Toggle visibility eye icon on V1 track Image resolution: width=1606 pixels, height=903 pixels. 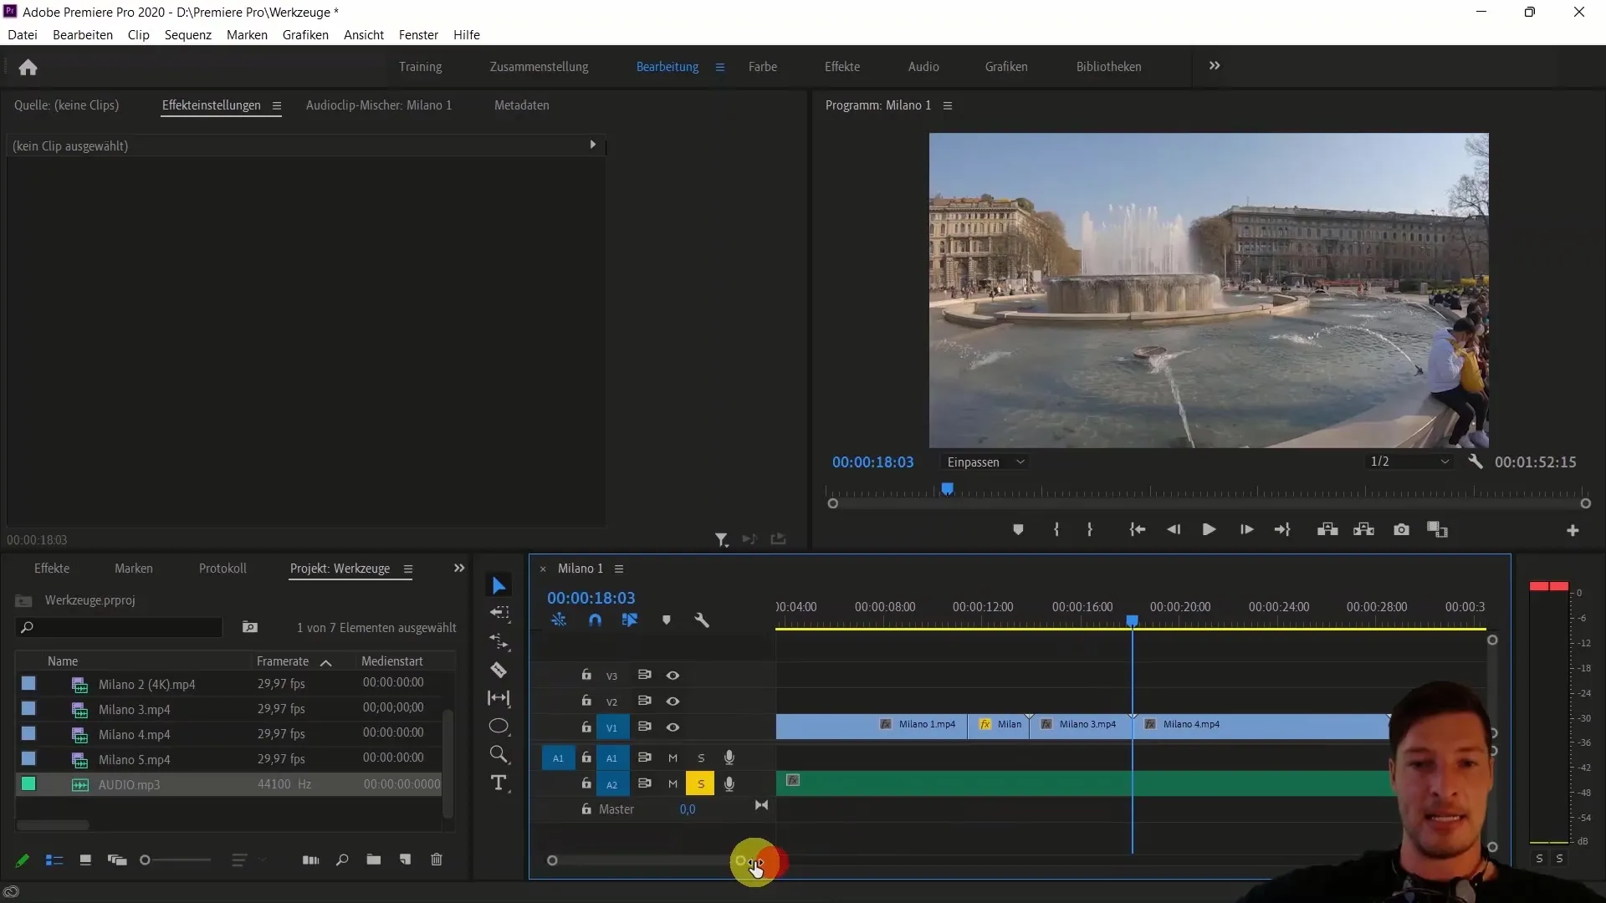point(672,727)
